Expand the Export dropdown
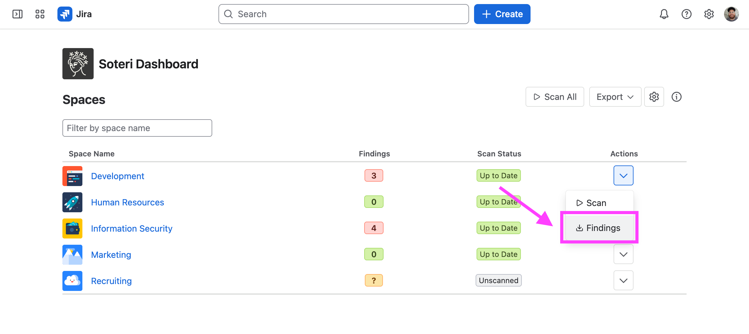The image size is (749, 334). click(615, 97)
